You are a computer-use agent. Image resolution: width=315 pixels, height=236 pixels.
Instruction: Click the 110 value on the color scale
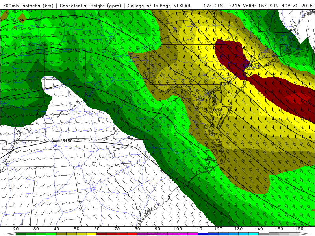[x=198, y=229]
